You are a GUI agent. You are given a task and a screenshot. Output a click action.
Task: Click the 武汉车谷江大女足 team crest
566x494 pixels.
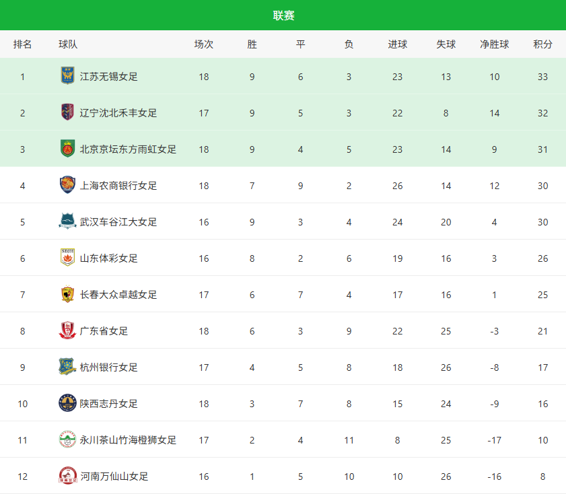point(67,221)
